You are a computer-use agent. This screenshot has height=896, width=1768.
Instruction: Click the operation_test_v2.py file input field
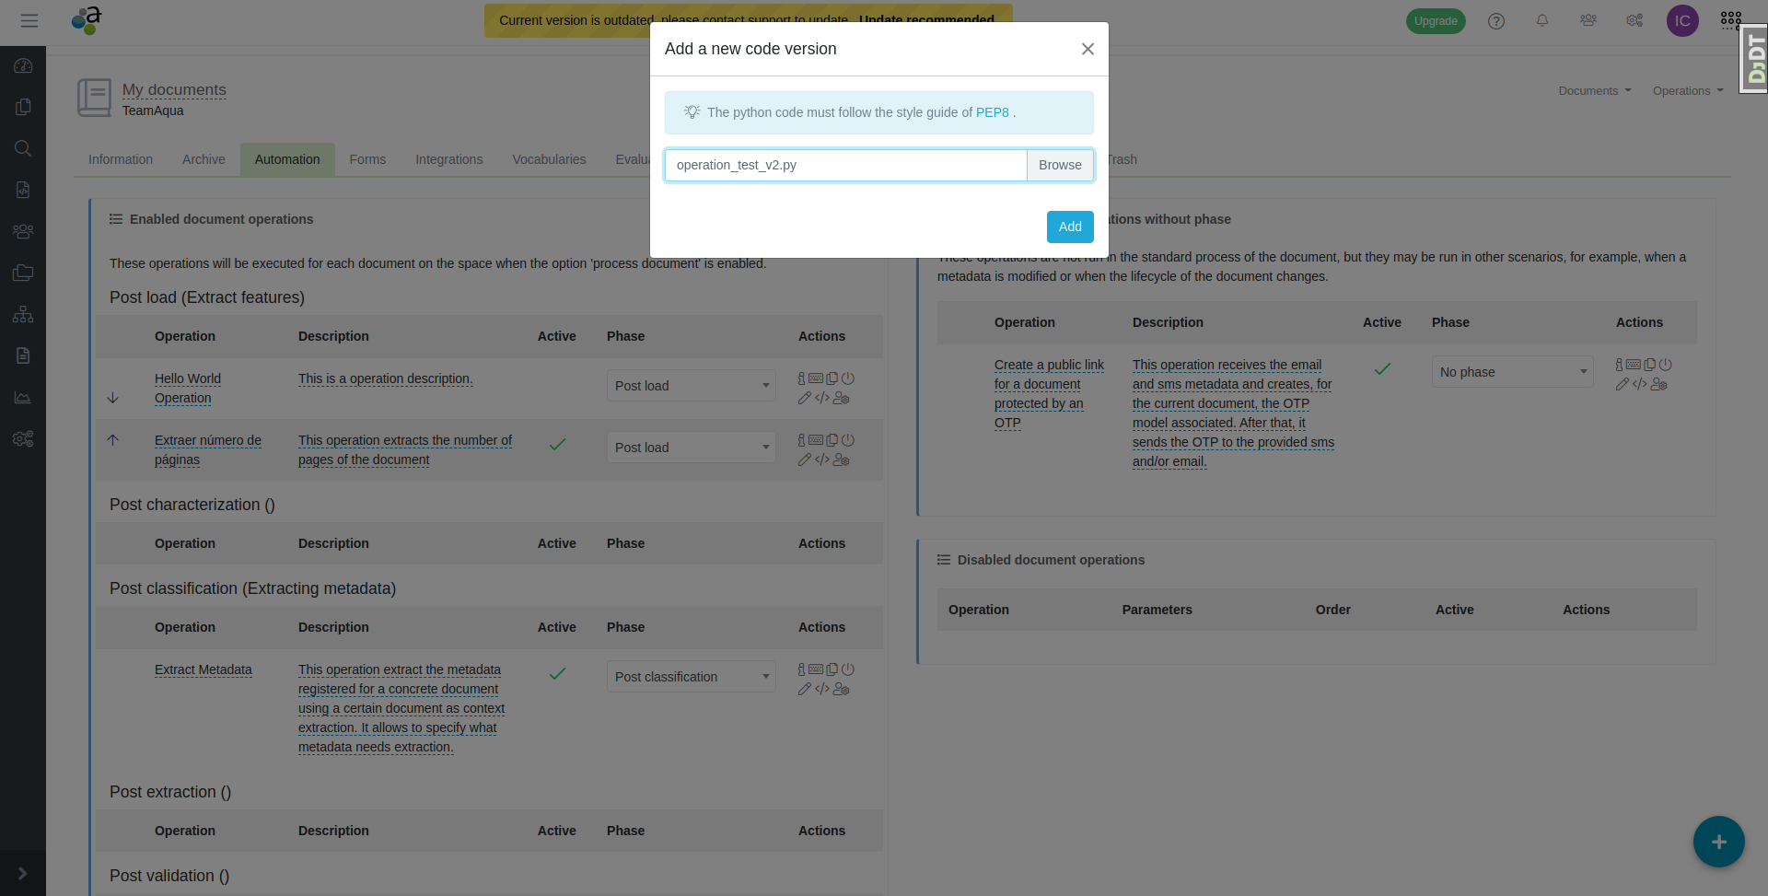(845, 166)
